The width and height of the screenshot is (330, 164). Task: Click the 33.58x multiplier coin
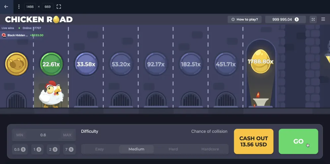[x=86, y=64]
